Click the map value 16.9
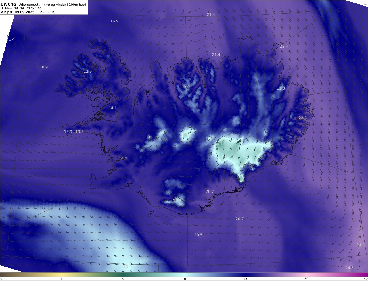This screenshot has width=368, height=281. (114, 21)
